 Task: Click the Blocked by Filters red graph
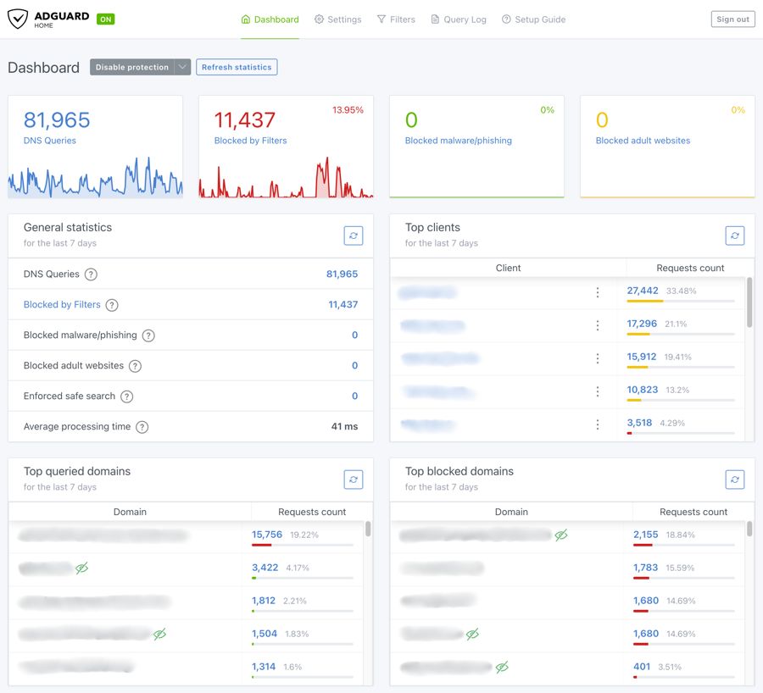click(287, 178)
